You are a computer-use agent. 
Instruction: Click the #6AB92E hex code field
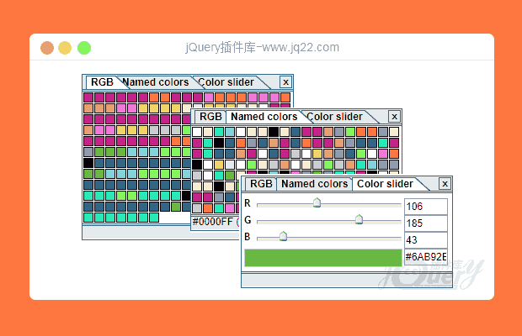[x=425, y=257]
